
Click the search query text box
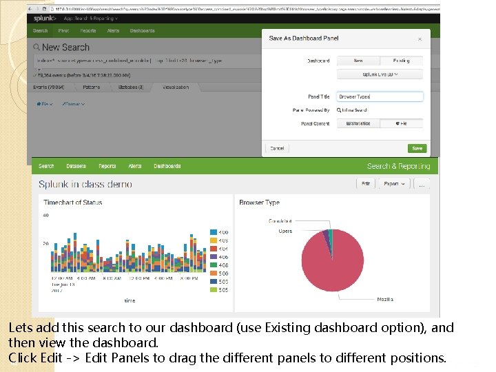pos(147,61)
